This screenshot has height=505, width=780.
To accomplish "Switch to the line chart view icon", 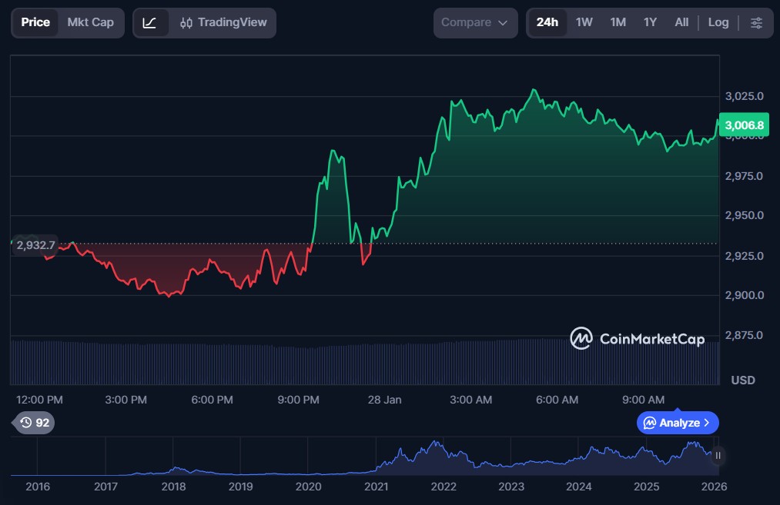I will coord(149,22).
